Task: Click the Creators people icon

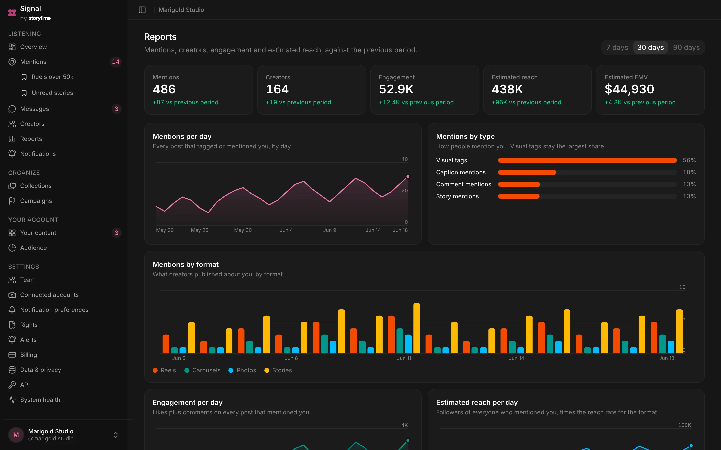Action: 12,124
